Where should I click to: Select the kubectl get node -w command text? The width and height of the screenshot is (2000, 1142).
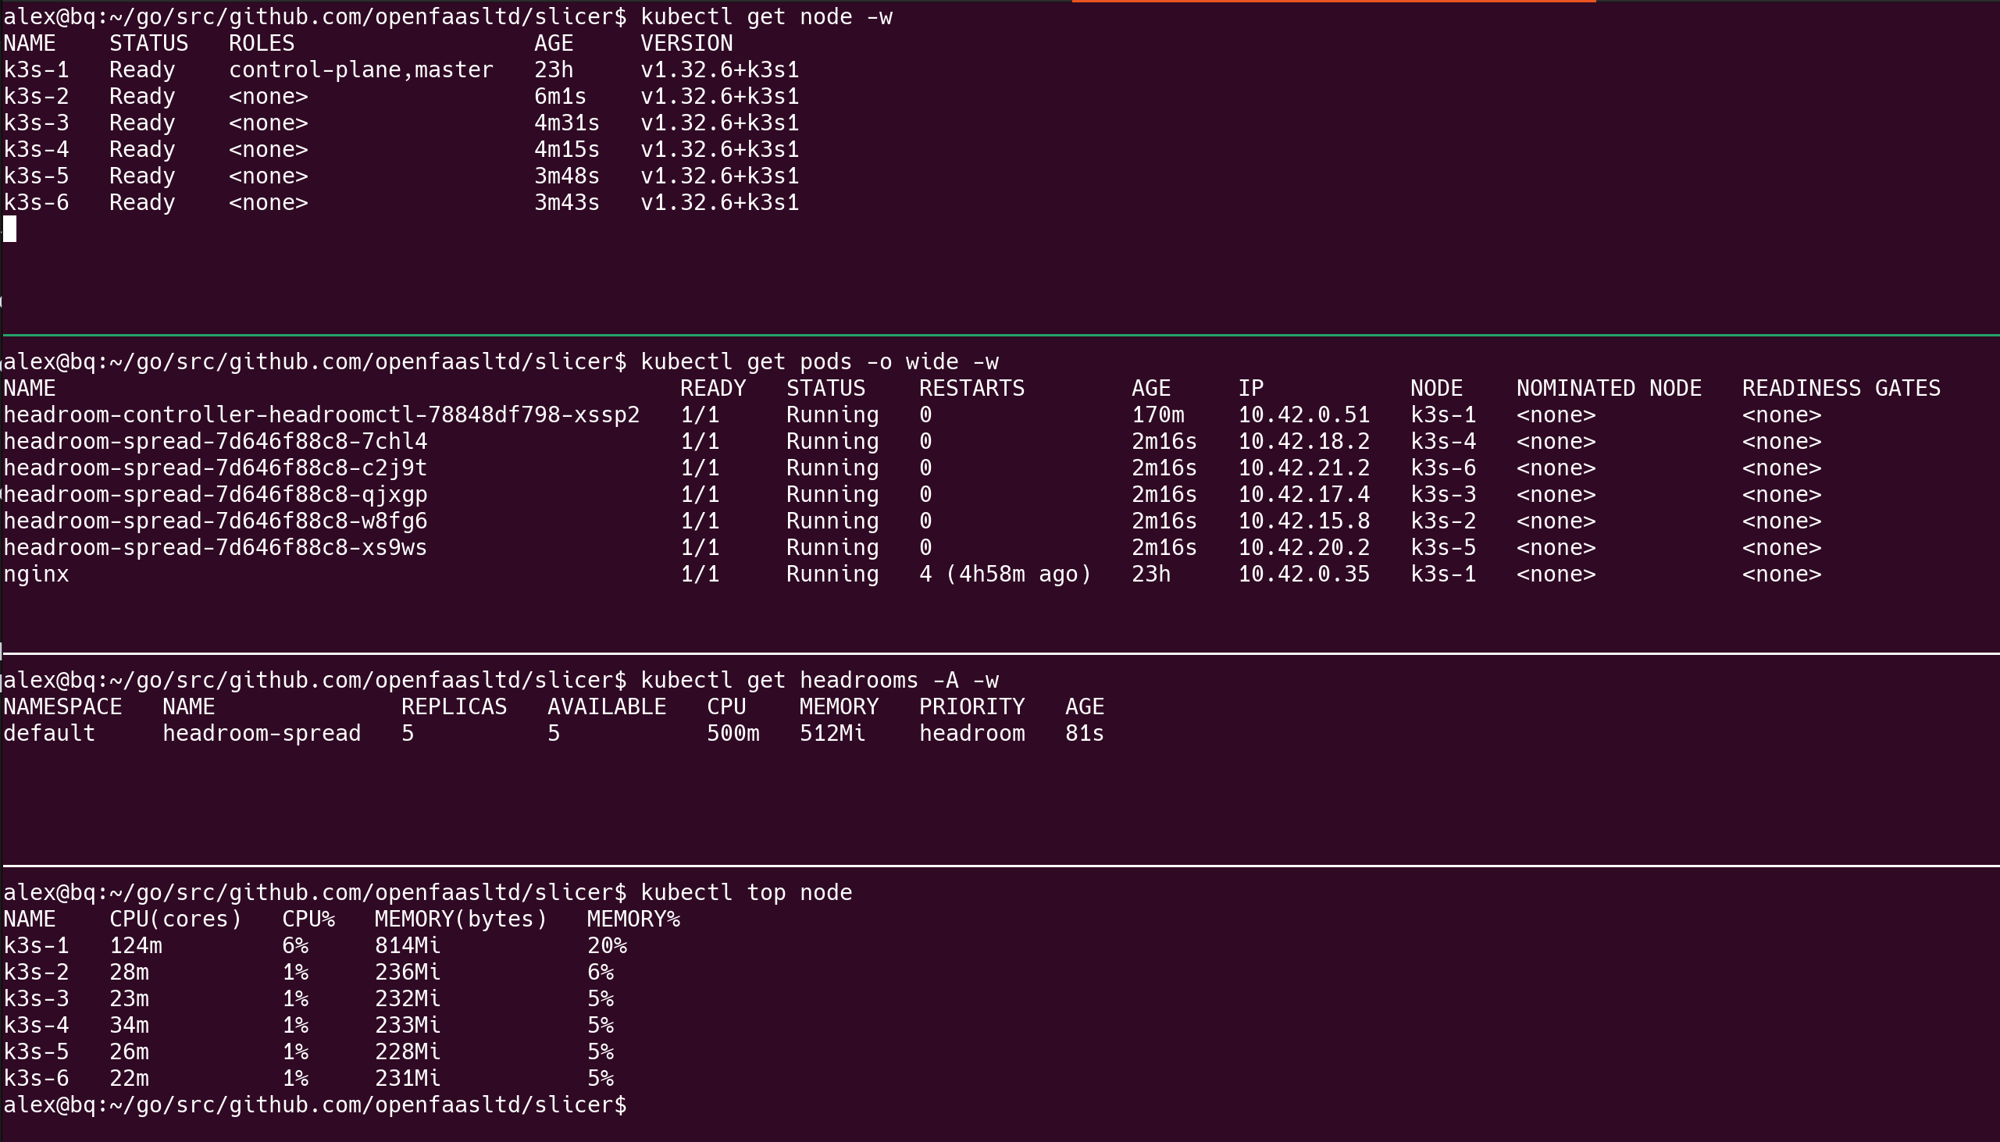765,16
